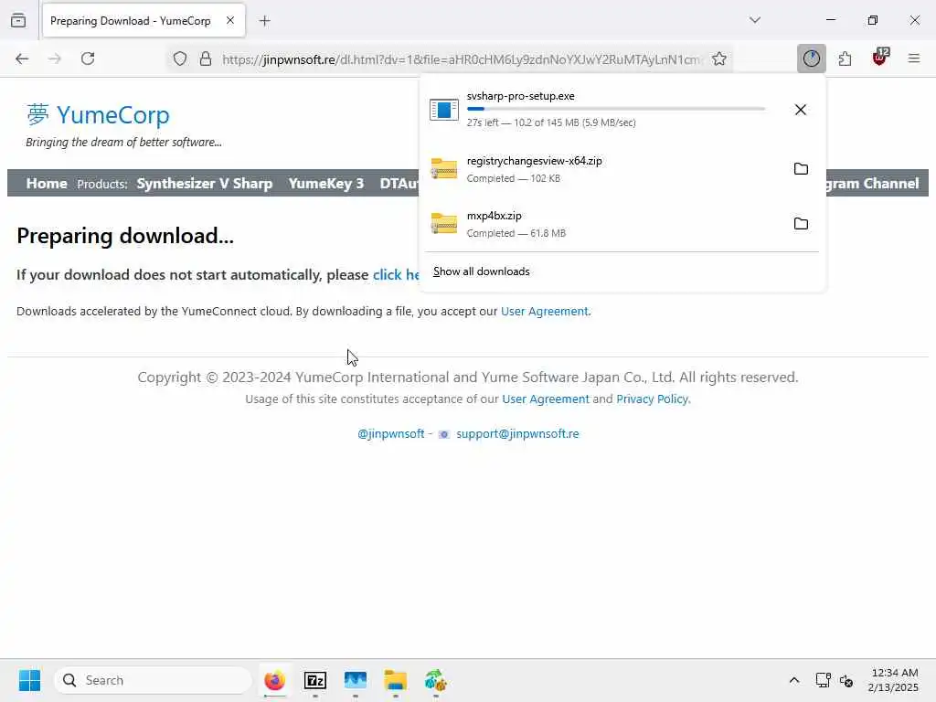Show registrychangesview-x64.zip in folder

[x=801, y=169]
